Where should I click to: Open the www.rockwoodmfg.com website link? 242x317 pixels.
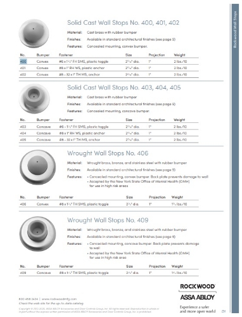point(59,299)
